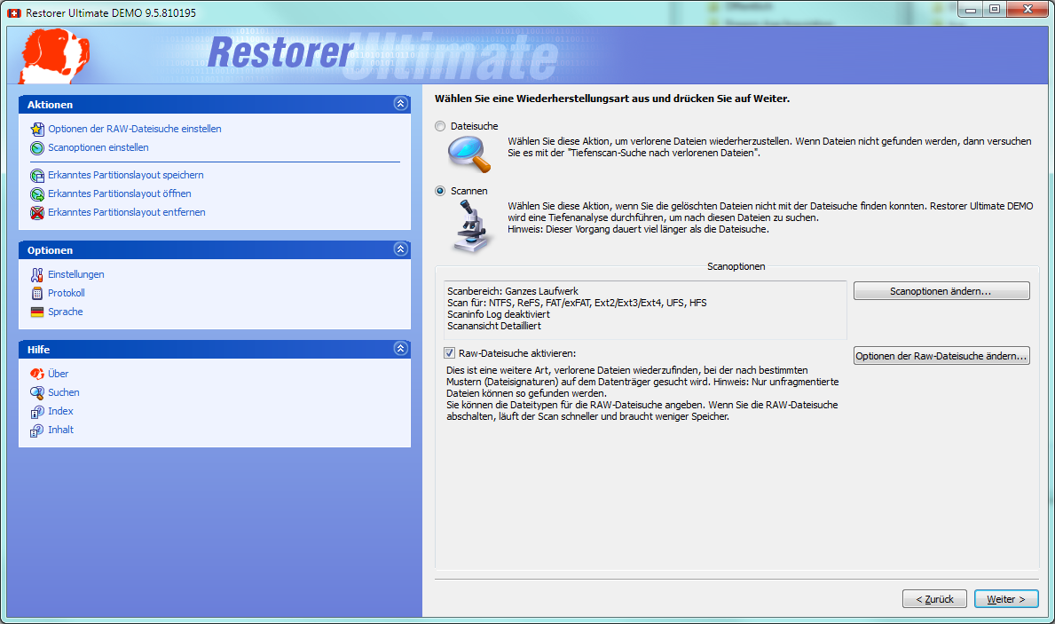Maximize the Restorer Ultimate window
1055x624 pixels.
pyautogui.click(x=995, y=10)
